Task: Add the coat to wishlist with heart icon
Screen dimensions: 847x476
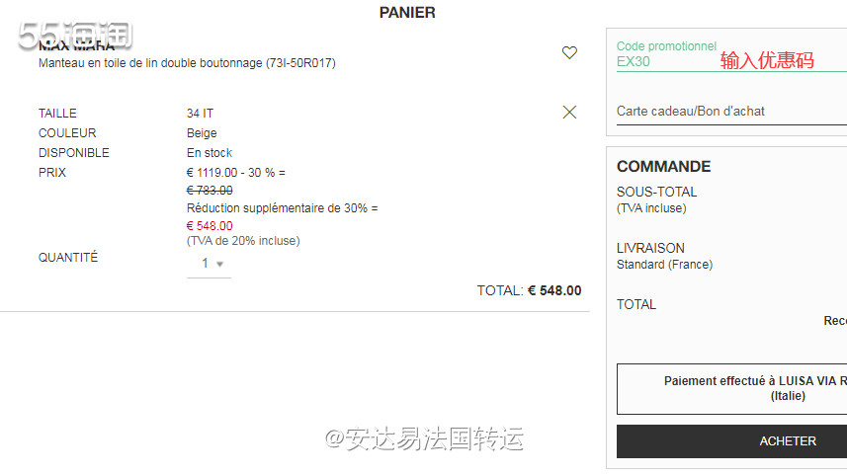Action: (x=569, y=53)
